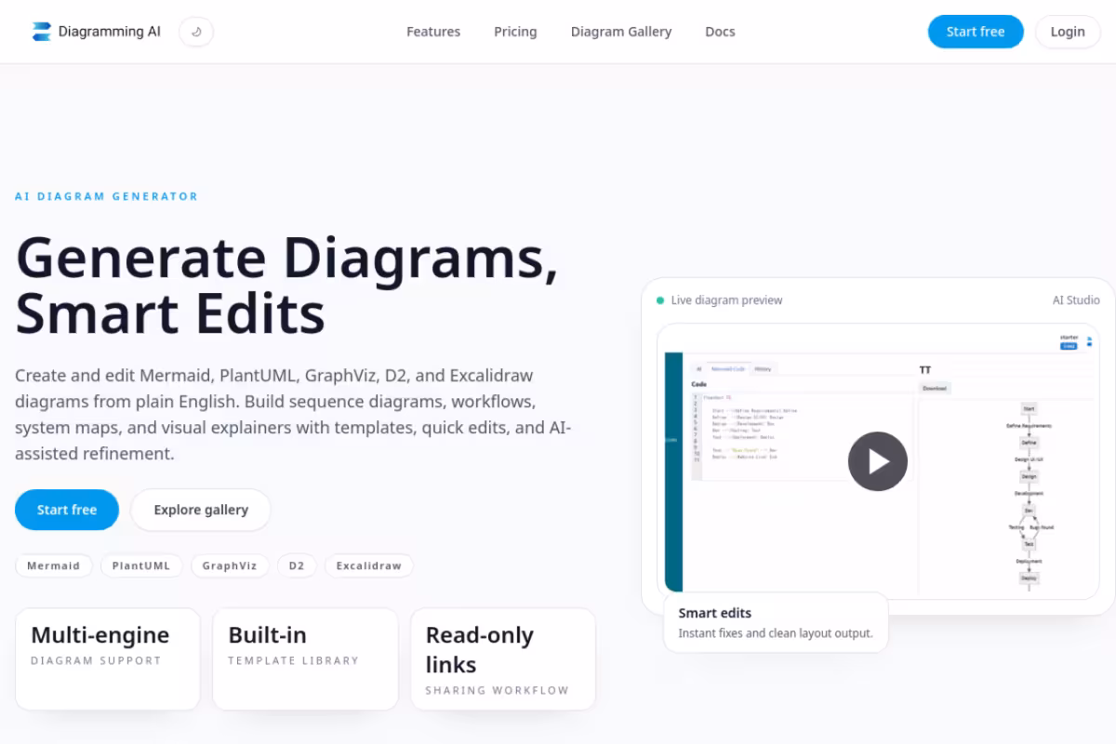Click the Deploy node in the preview flowchart
1116x744 pixels.
click(x=1029, y=578)
